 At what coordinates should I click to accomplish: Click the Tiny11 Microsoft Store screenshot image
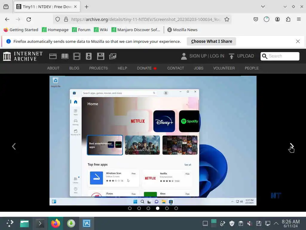tap(153, 141)
